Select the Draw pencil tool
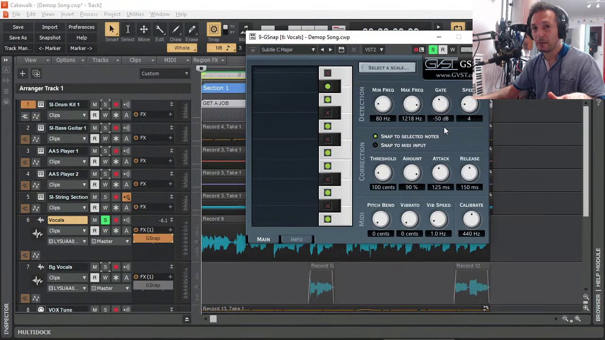This screenshot has width=605, height=340. (x=176, y=29)
